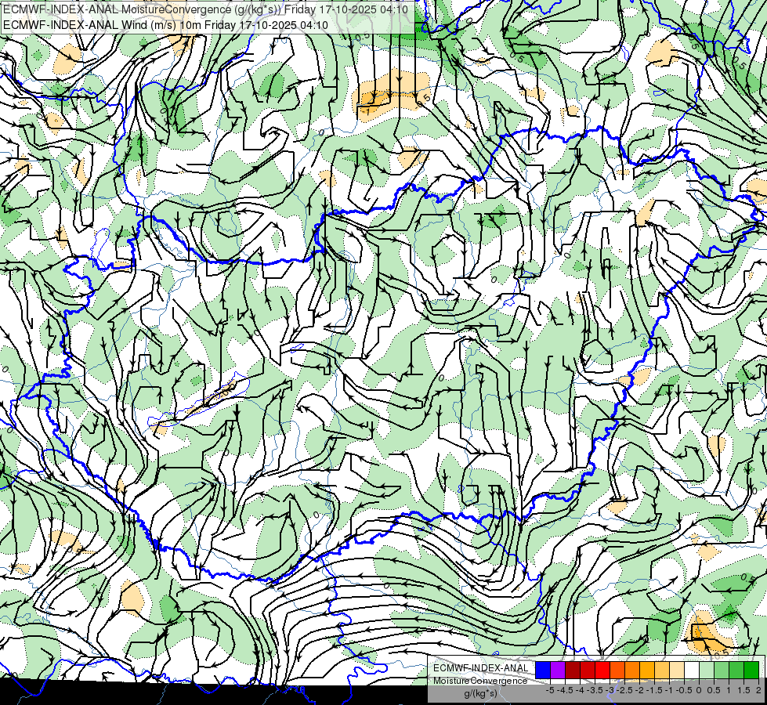
Task: Pick the darkest green swatch ending at 2
Action: click(751, 670)
